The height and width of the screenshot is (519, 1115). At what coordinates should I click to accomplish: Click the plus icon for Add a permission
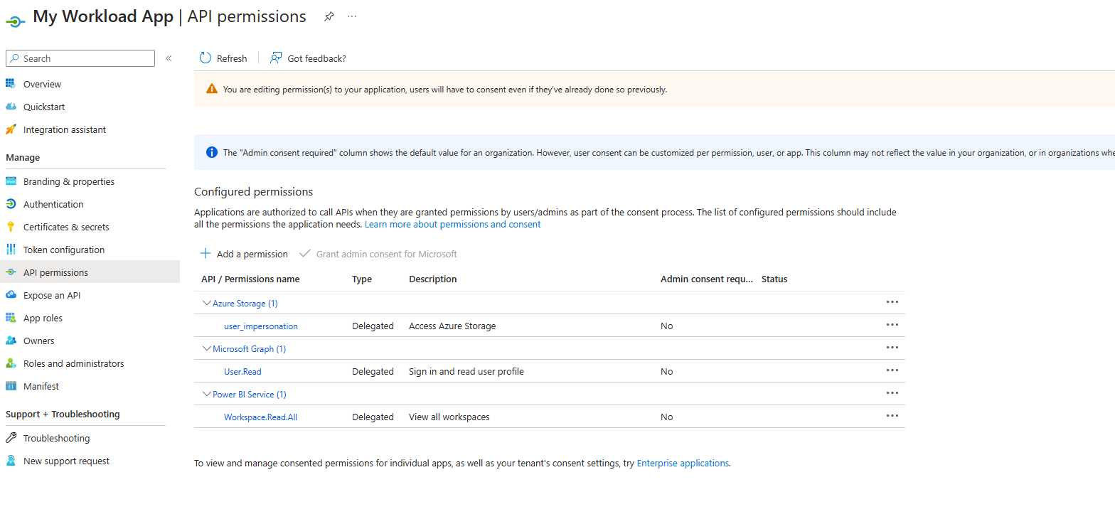pyautogui.click(x=206, y=254)
